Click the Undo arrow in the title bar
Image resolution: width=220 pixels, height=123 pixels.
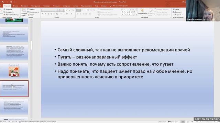coord(3,2)
